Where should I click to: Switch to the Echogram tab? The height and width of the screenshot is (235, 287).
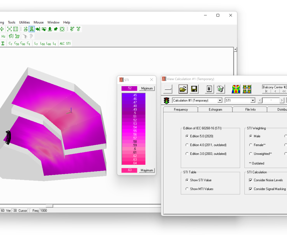coord(215,109)
